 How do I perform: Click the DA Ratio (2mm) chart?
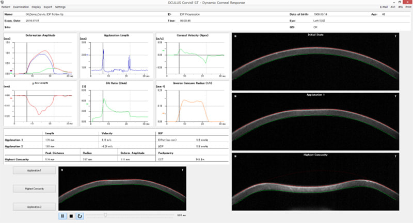pyautogui.click(x=117, y=104)
